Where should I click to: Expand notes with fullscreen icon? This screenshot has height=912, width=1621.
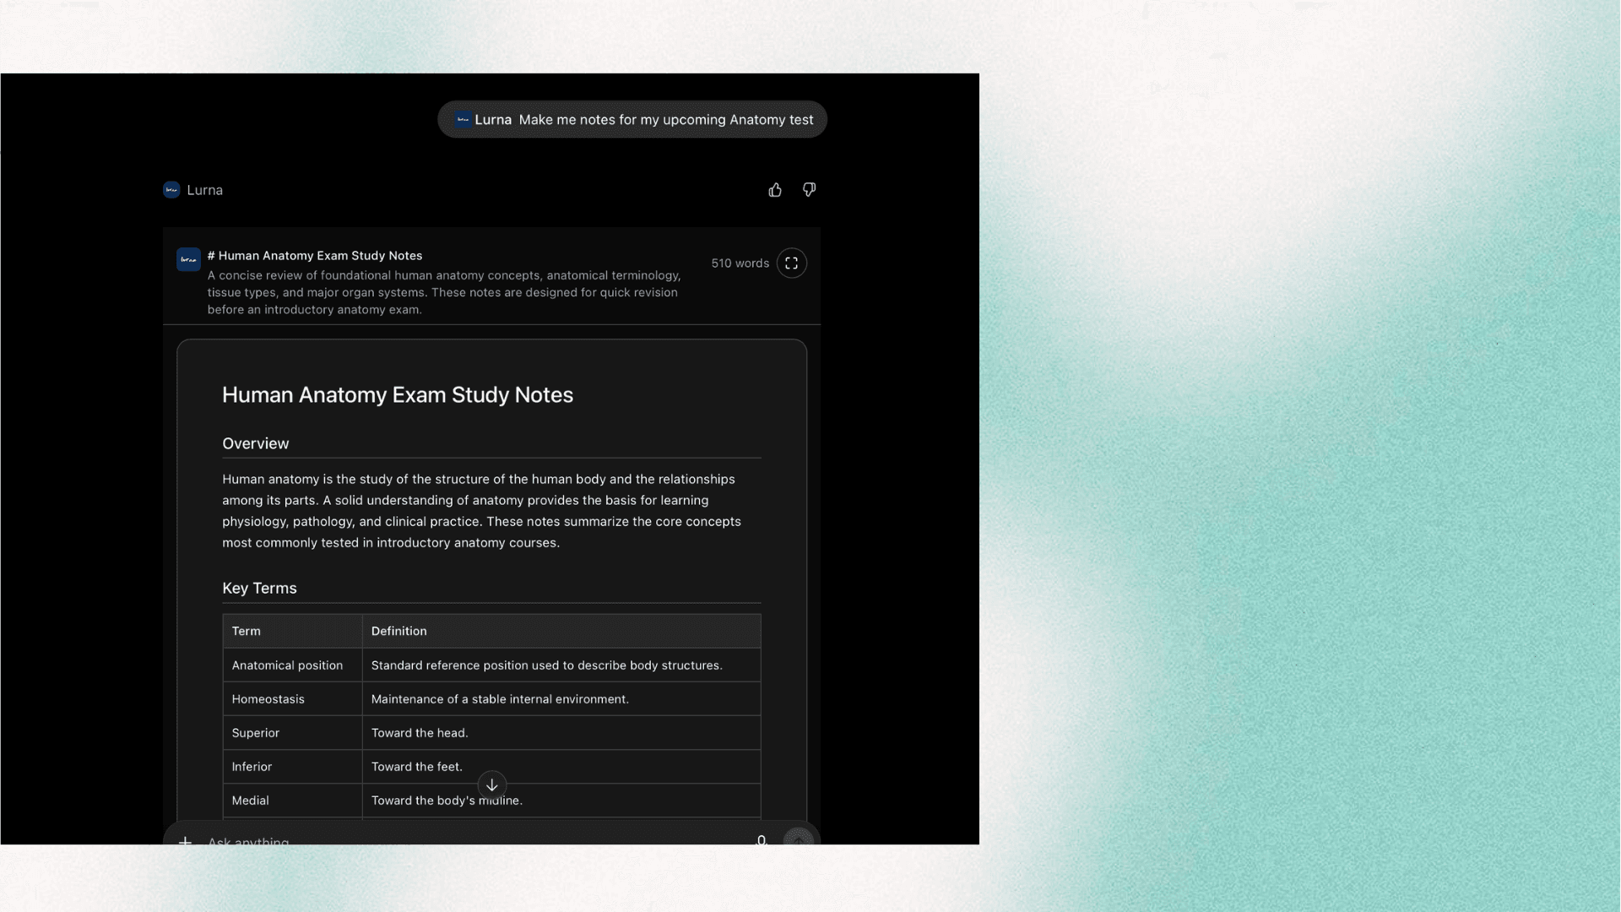coord(791,263)
